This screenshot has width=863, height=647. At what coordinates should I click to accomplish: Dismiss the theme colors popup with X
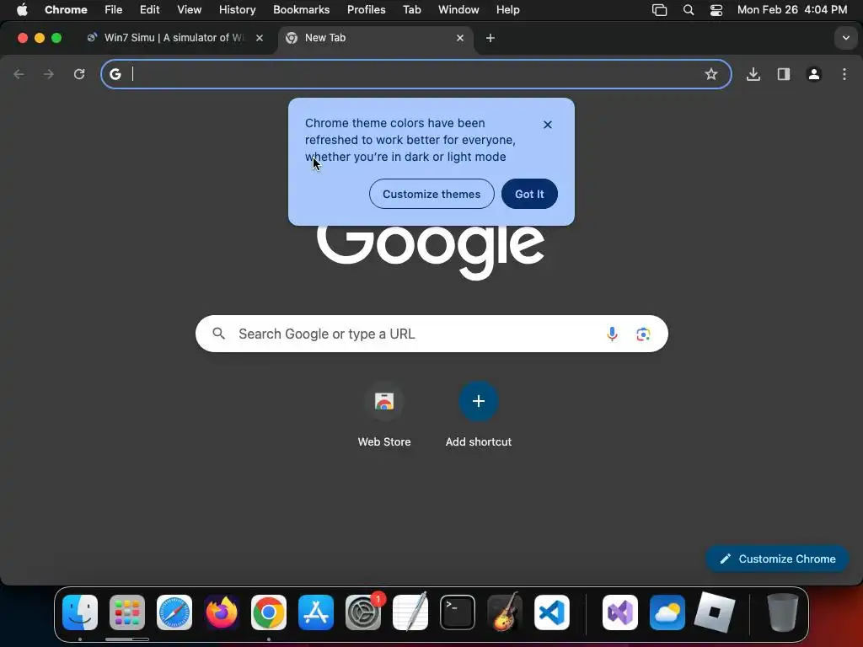coord(547,125)
